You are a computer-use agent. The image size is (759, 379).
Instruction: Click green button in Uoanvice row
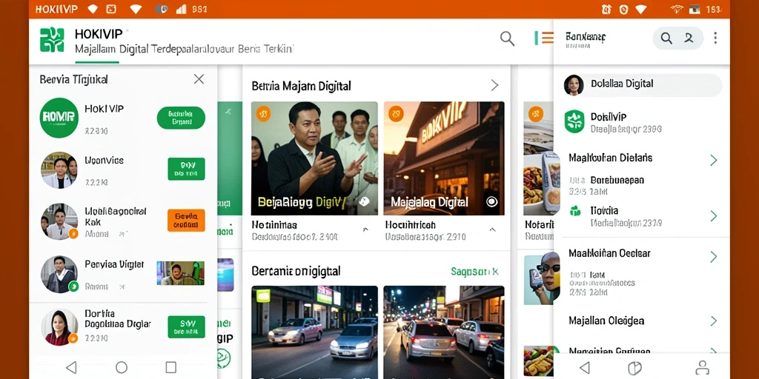point(186,169)
